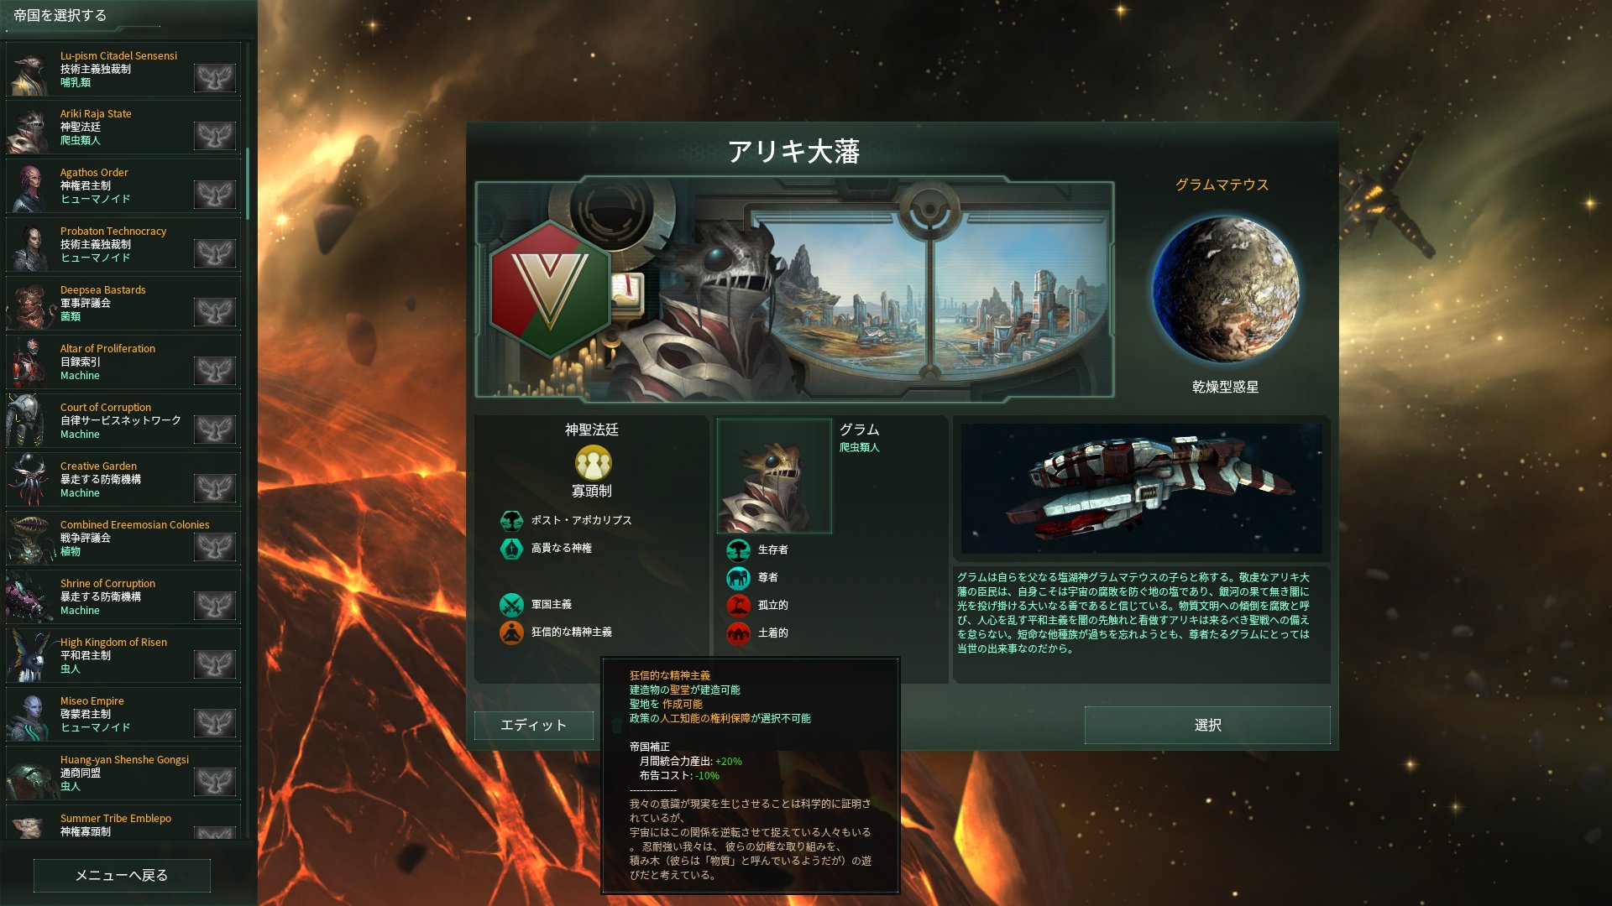Click the 狂信的な精神主義 ethic icon
This screenshot has width=1612, height=906.
tap(511, 633)
